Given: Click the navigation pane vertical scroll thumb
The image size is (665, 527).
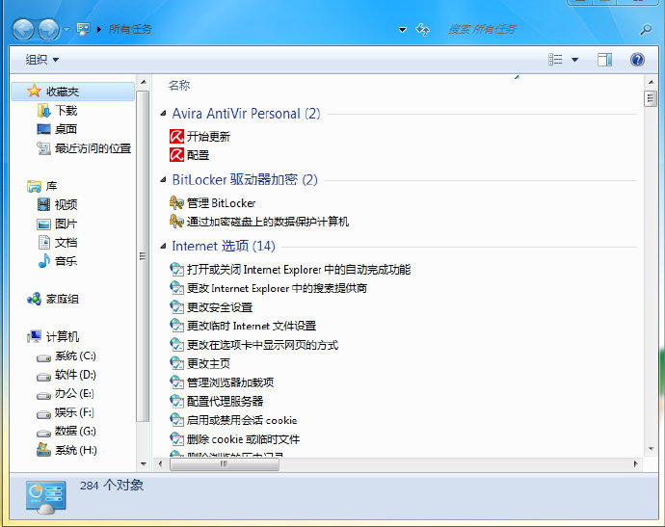Looking at the screenshot, I should pyautogui.click(x=143, y=256).
